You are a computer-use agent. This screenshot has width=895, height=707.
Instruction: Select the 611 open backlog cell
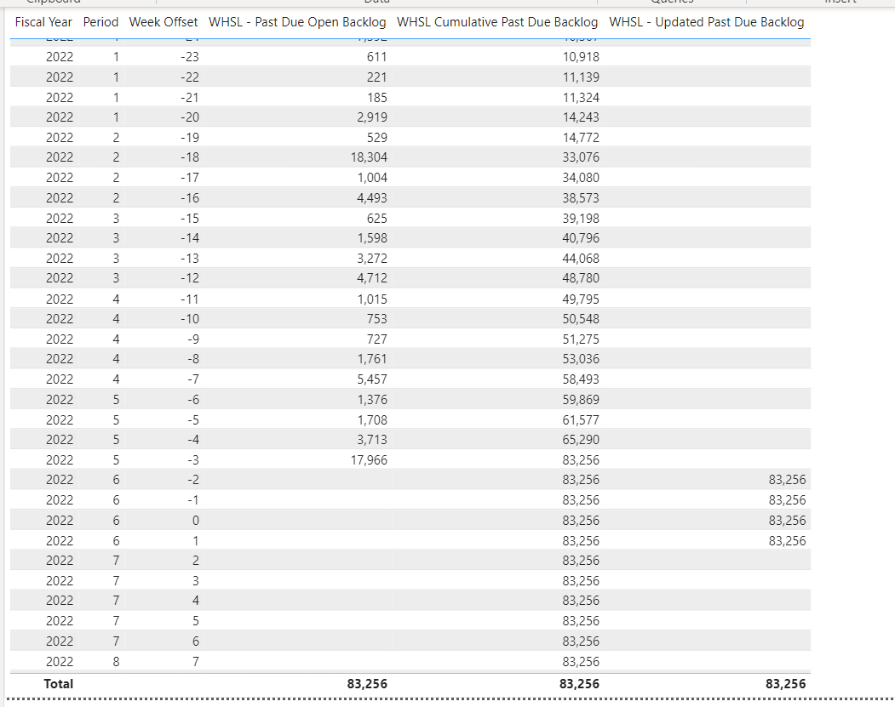(x=376, y=57)
